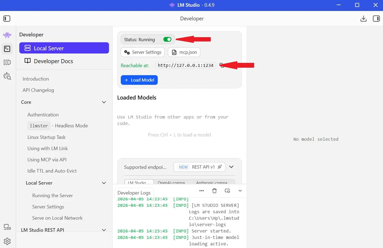
Task: Toggle the right sidebar panel icon
Action: point(376,18)
